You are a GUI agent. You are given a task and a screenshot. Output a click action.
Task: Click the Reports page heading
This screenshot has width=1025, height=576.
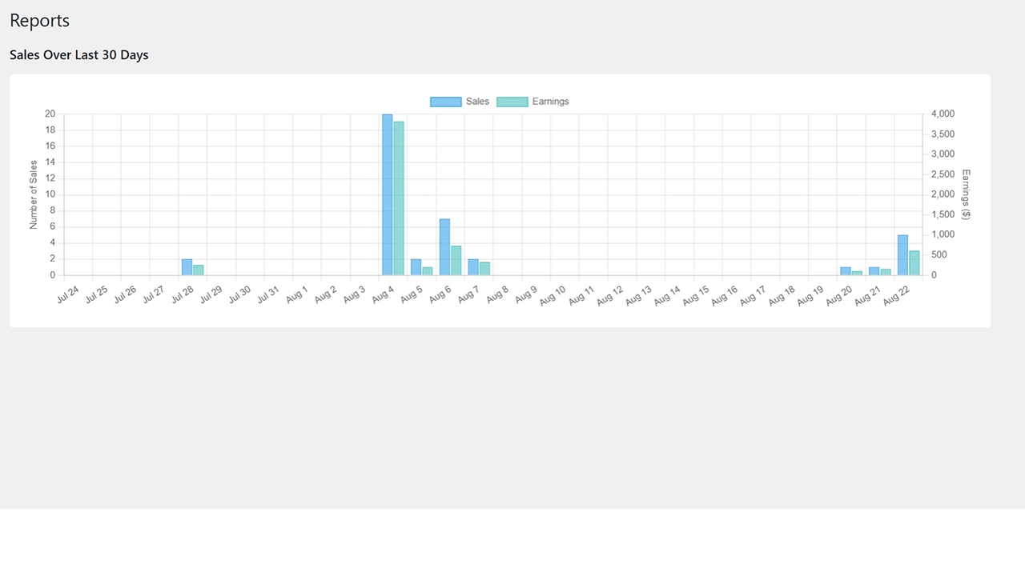click(40, 21)
